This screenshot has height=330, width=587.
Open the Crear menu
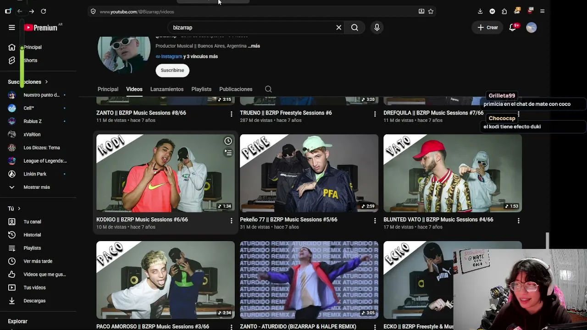(487, 27)
